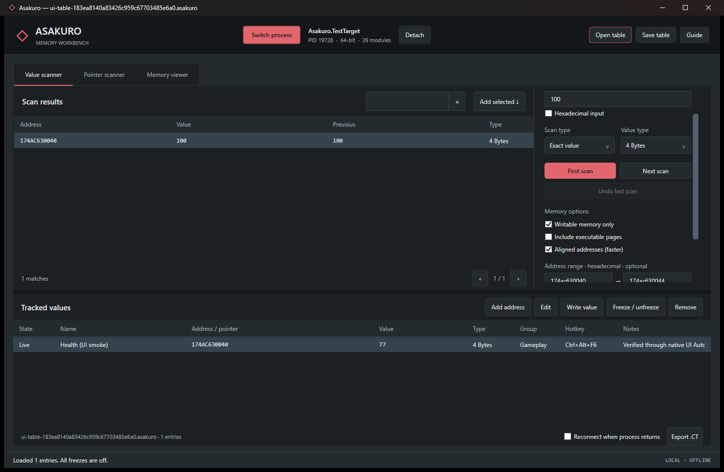This screenshot has width=724, height=472.
Task: Maximize the Asakuro window
Action: 685,8
